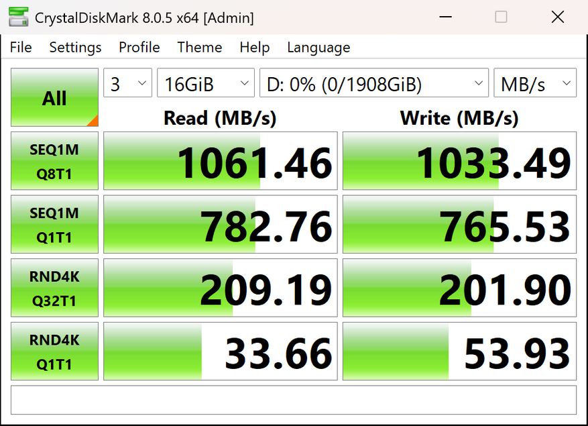Open the unit dropdown showing MB/s
This screenshot has height=426, width=588.
pos(535,83)
